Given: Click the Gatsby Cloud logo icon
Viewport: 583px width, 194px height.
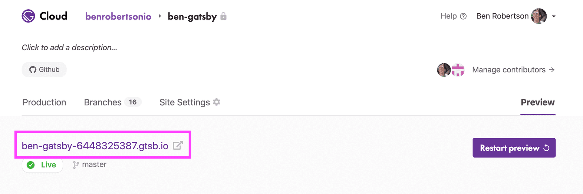Looking at the screenshot, I should click(x=28, y=16).
